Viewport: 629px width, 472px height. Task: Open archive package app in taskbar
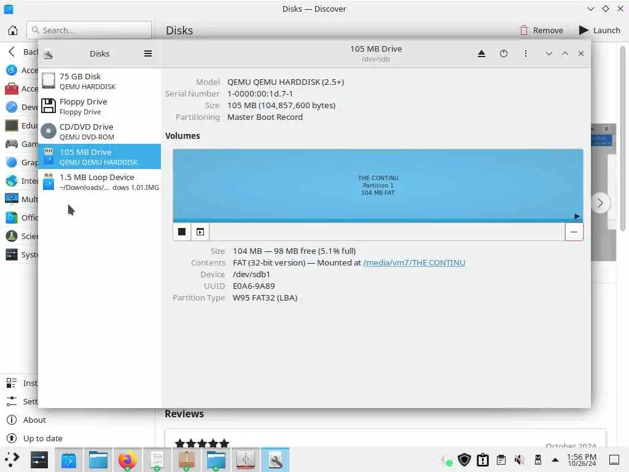(187, 460)
